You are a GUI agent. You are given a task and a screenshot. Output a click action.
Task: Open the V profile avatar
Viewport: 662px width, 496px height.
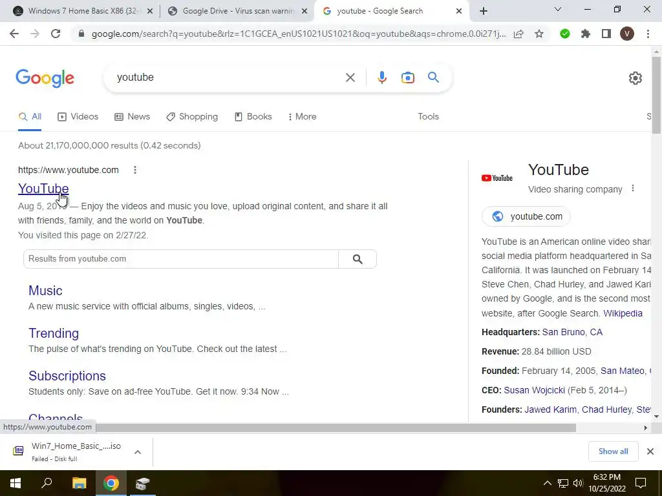click(x=627, y=34)
